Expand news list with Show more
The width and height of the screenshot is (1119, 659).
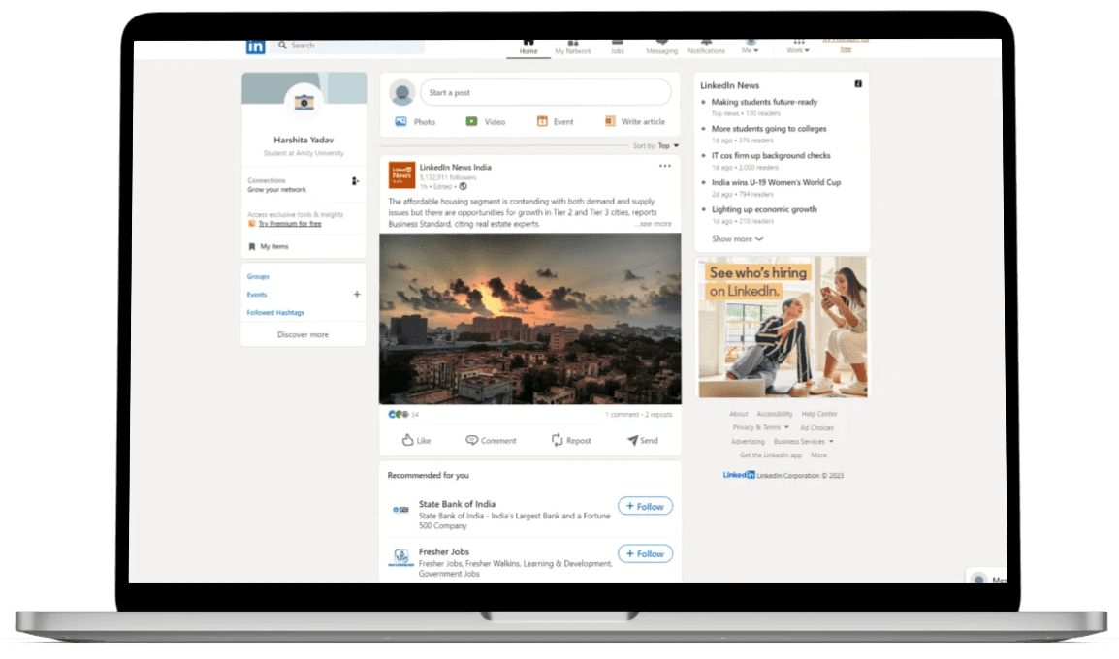[737, 239]
